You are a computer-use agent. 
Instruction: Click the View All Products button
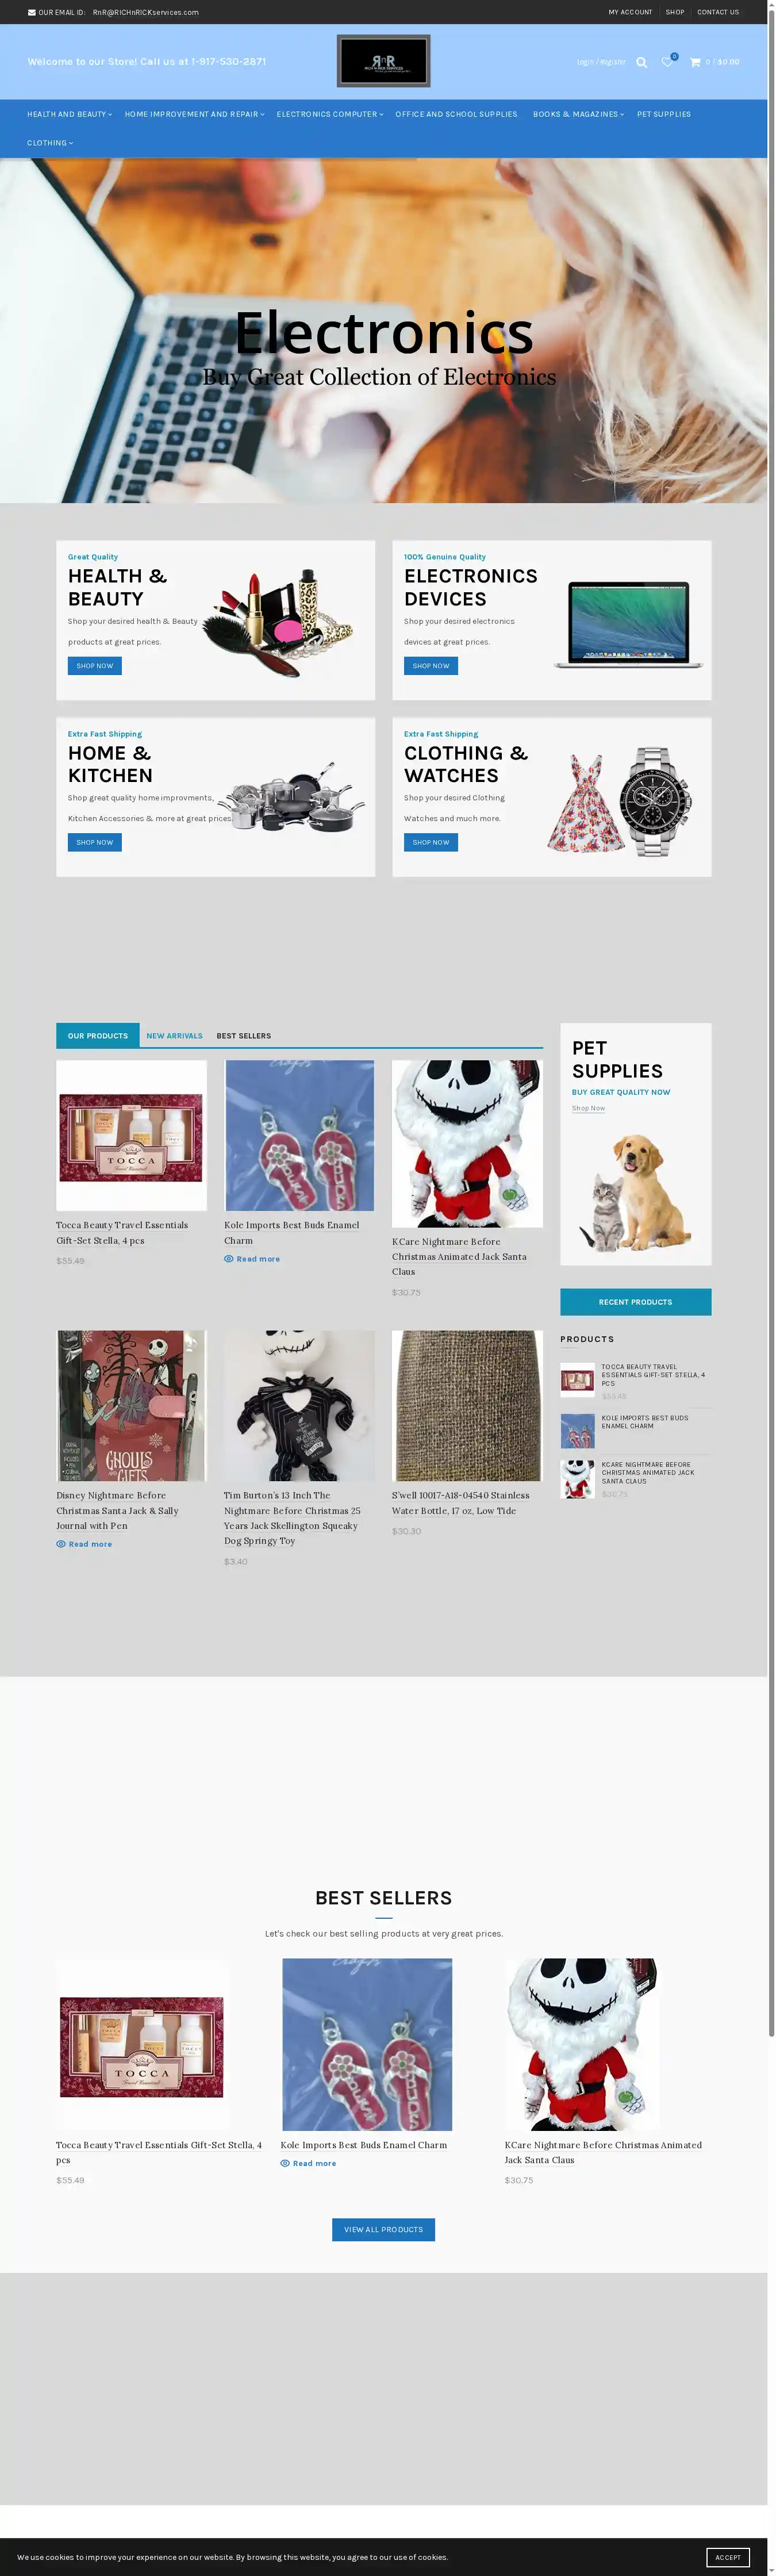(x=383, y=2229)
